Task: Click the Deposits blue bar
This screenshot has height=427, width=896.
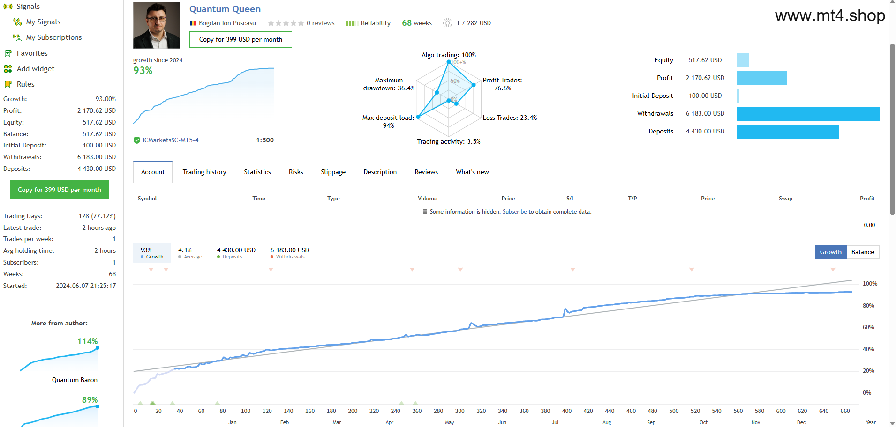Action: (788, 132)
